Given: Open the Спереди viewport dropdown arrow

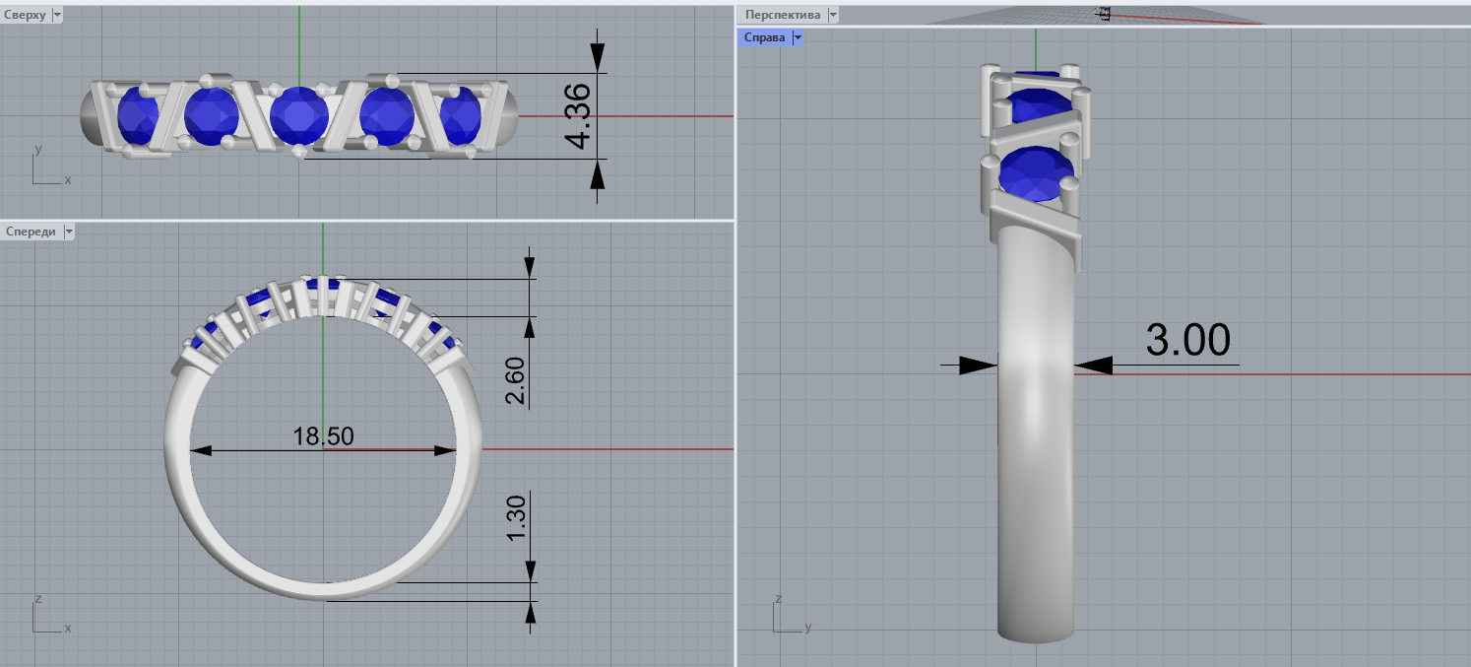Looking at the screenshot, I should (x=68, y=232).
